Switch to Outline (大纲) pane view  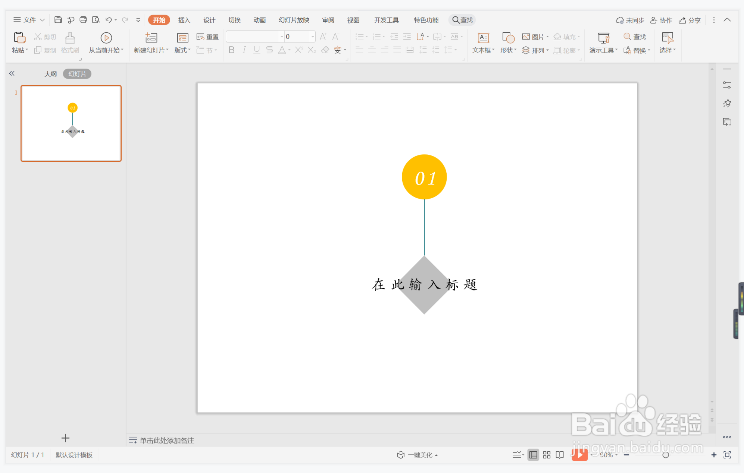[51, 74]
